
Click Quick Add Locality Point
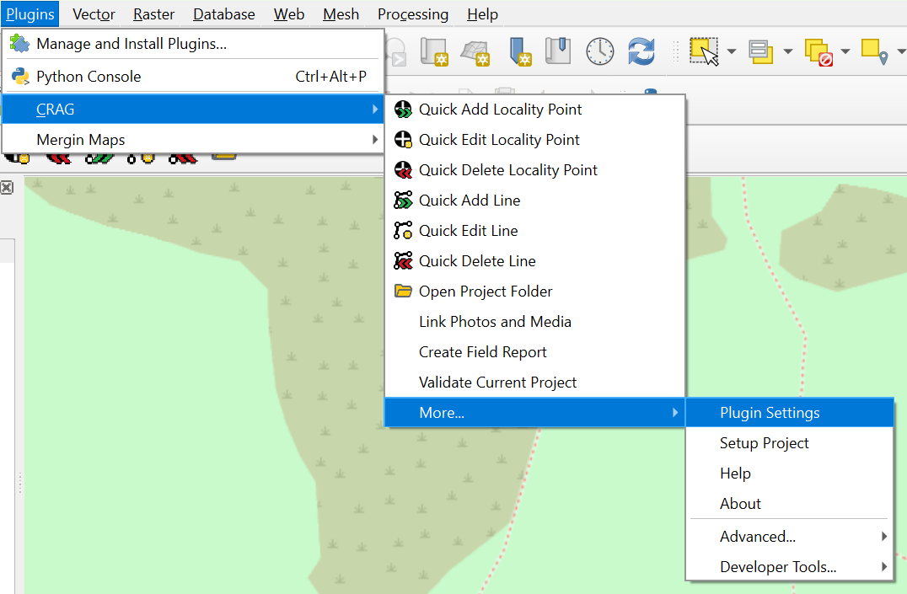535,110
